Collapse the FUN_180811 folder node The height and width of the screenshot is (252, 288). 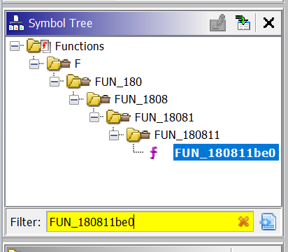point(114,135)
